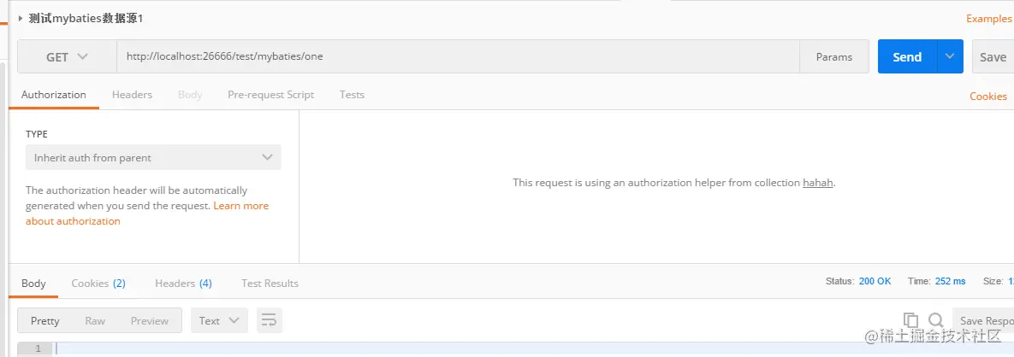Select the Pretty response view
The width and height of the screenshot is (1014, 357).
[45, 321]
